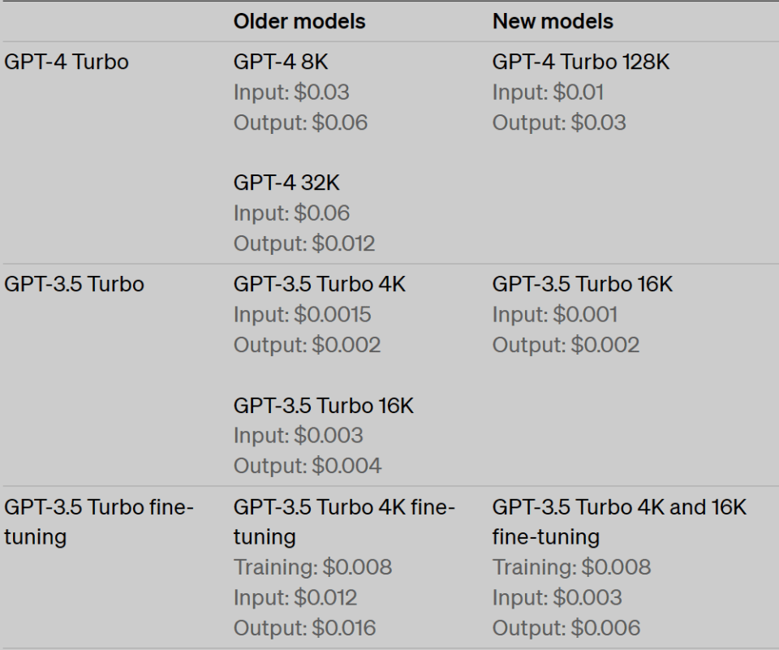Click the "Output: $0.004" price text
Screen dimensions: 779x650
point(308,465)
